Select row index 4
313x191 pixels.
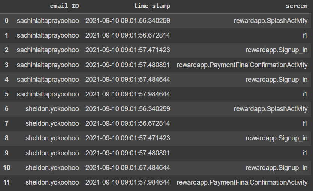[7, 80]
